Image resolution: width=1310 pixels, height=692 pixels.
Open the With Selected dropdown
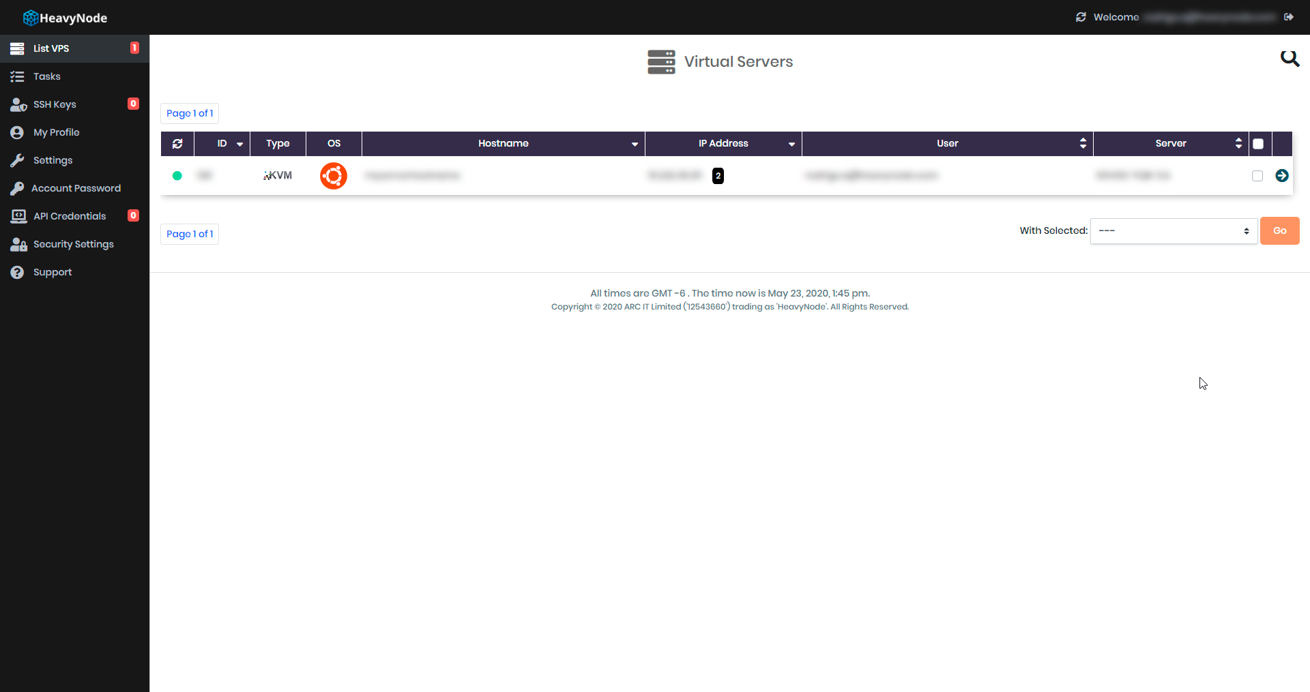(x=1174, y=231)
